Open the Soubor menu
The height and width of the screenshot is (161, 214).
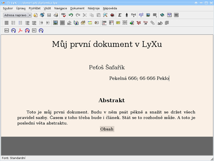8,8
